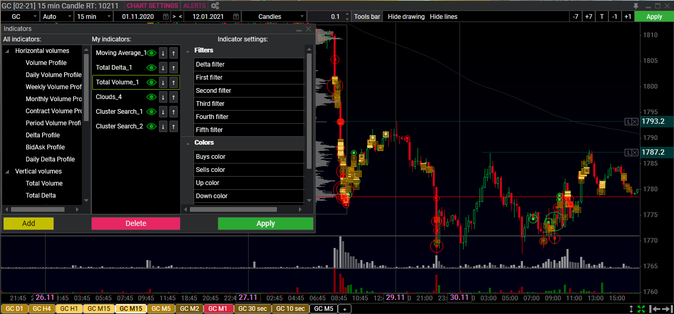Move Cluster Search_2 down in the list
674x314 pixels.
pyautogui.click(x=163, y=126)
